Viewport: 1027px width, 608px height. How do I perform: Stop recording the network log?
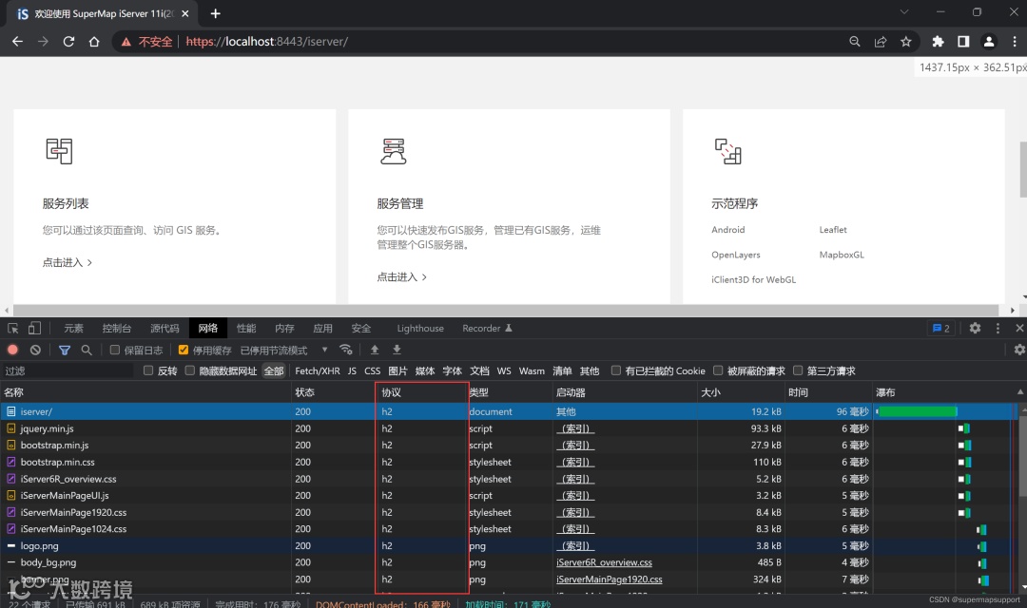tap(12, 351)
